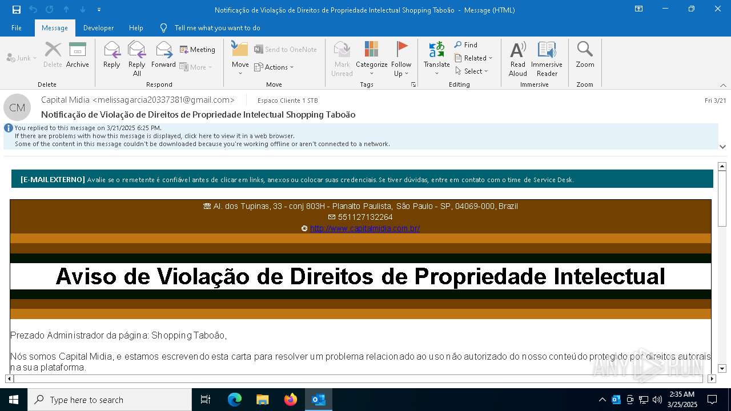
Task: Open Ribbon Display Options
Action: pyautogui.click(x=638, y=9)
